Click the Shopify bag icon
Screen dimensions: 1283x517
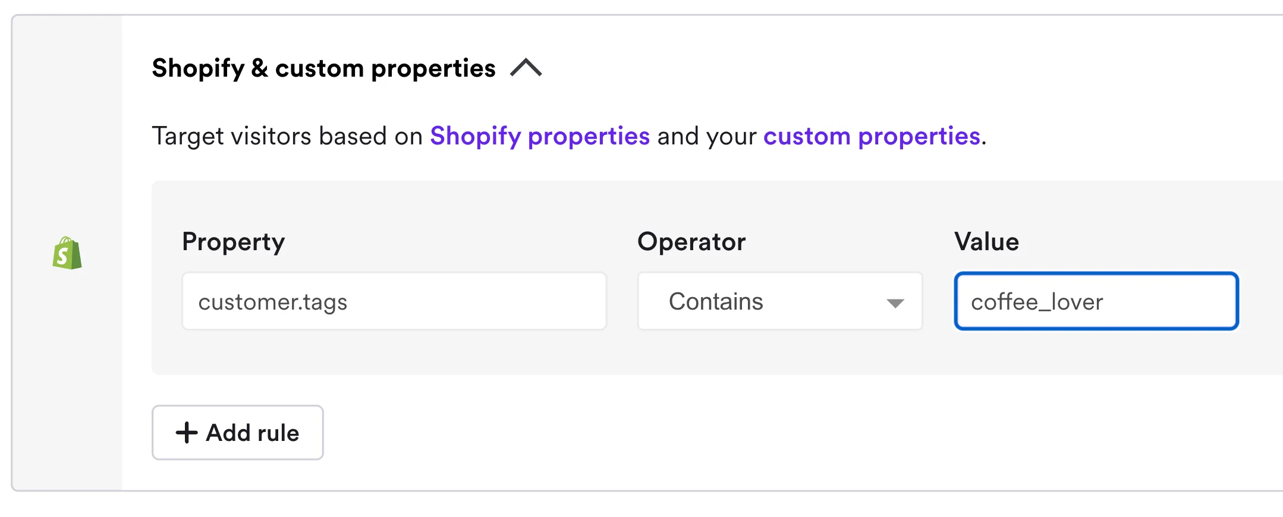(x=67, y=254)
